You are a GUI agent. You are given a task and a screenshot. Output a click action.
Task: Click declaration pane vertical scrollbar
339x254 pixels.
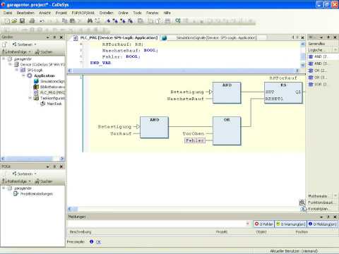coord(303,54)
